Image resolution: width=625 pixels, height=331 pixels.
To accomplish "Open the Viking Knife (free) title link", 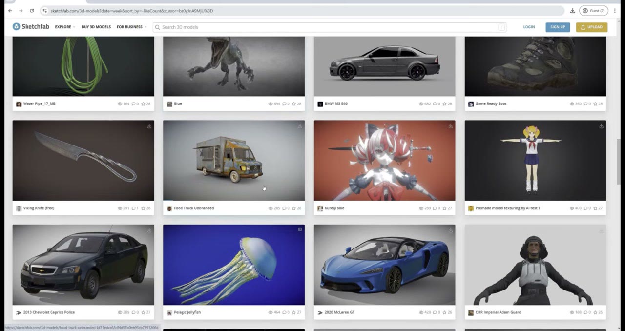I will 39,208.
